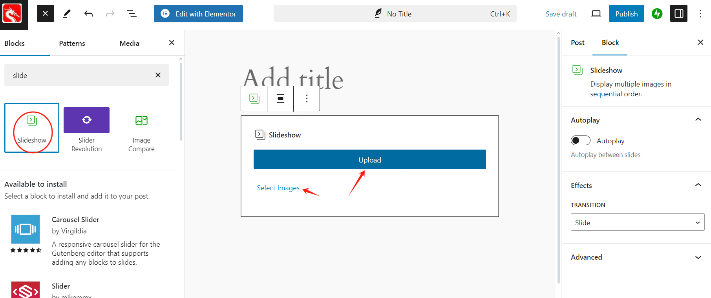Viewport: 711px width, 298px height.
Task: Collapse the Effects section
Action: click(x=698, y=185)
